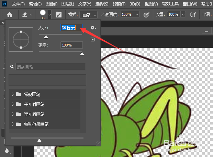This screenshot has width=213, height=157.
Task: Collapse the brush preset picker dropdown arrow
Action: (50, 14)
